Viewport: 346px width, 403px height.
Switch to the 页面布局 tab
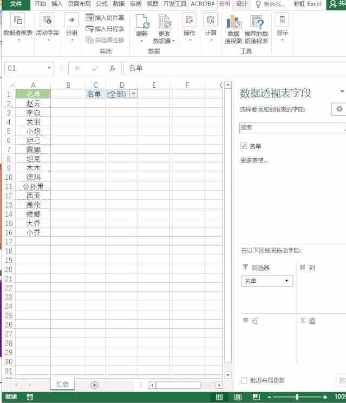(x=79, y=4)
